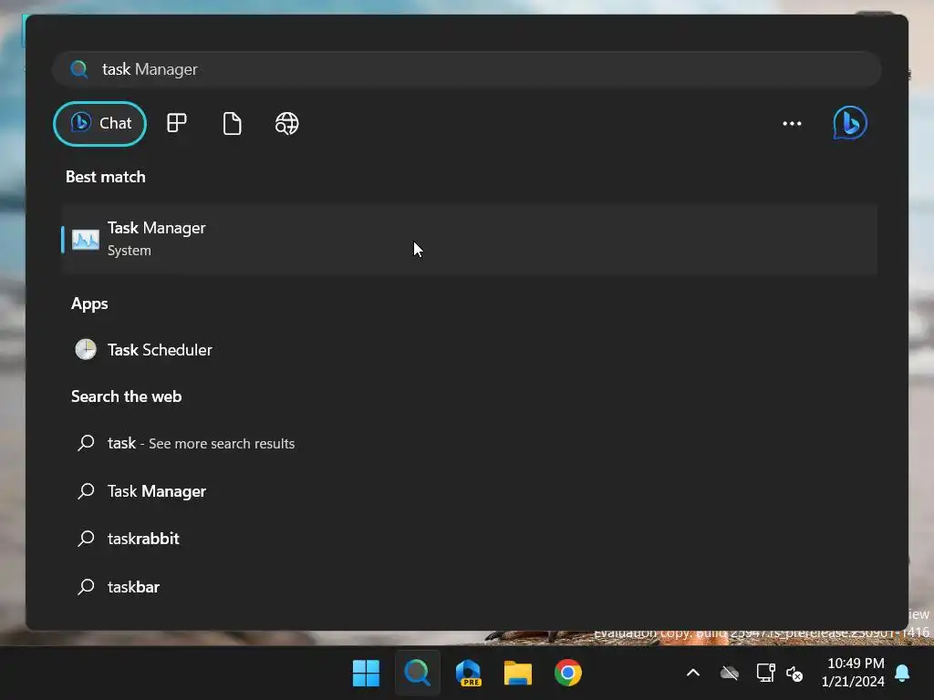Open Bing Chat filter button
Image resolution: width=934 pixels, height=700 pixels.
99,123
